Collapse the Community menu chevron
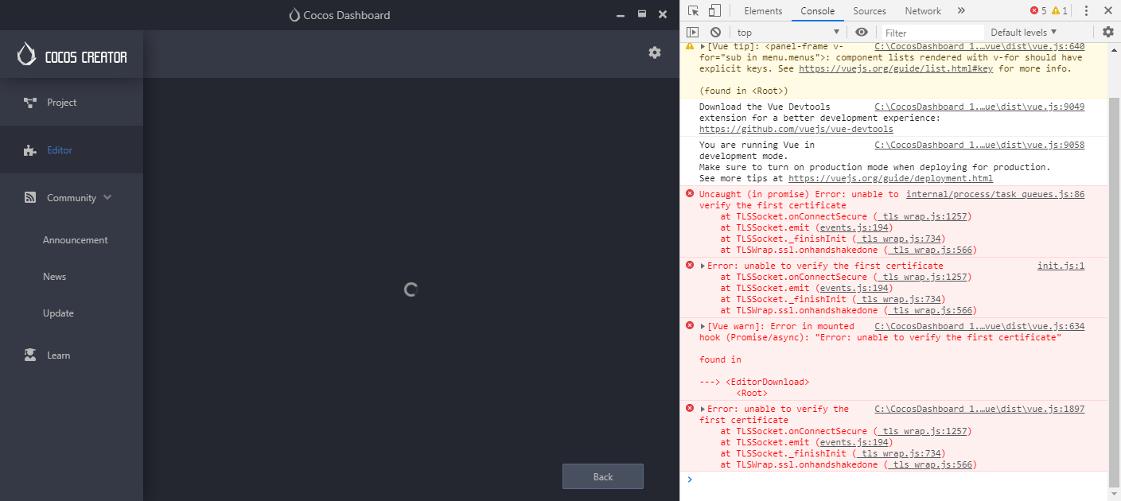 pos(107,197)
